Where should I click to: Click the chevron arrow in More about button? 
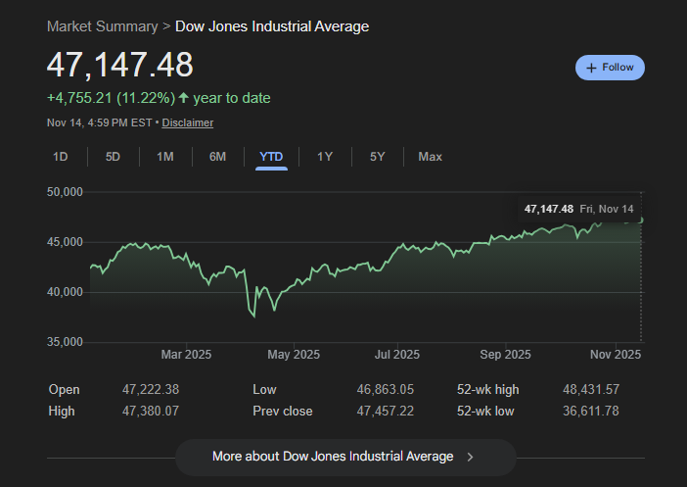(x=471, y=457)
